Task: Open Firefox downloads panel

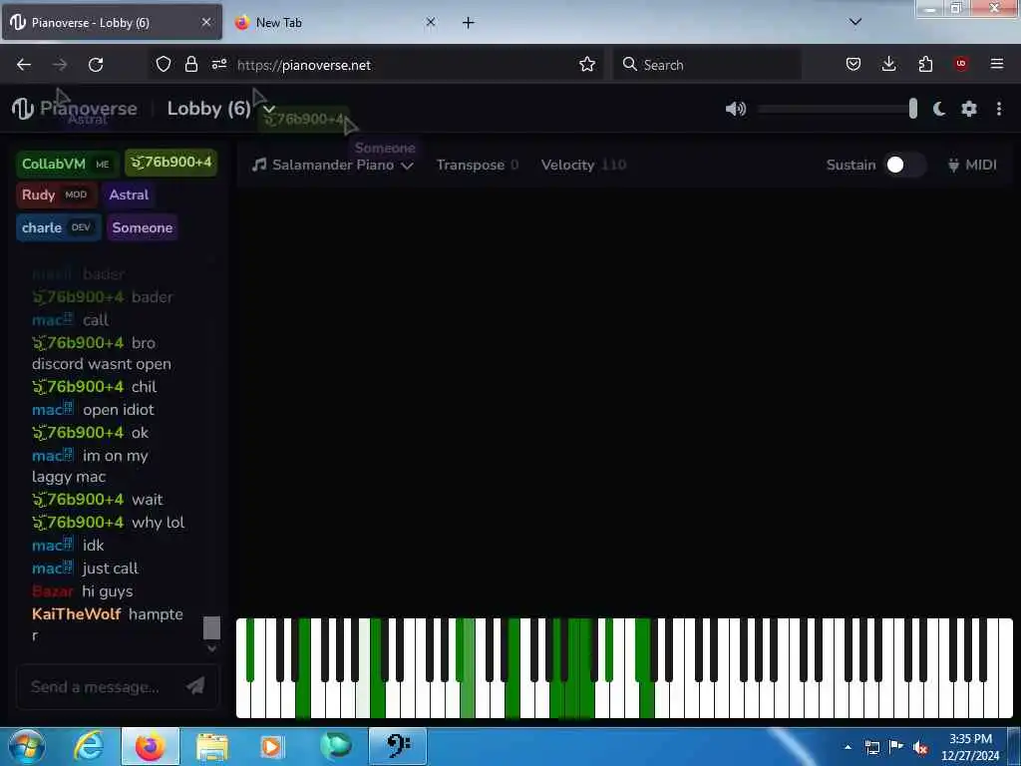Action: (888, 65)
